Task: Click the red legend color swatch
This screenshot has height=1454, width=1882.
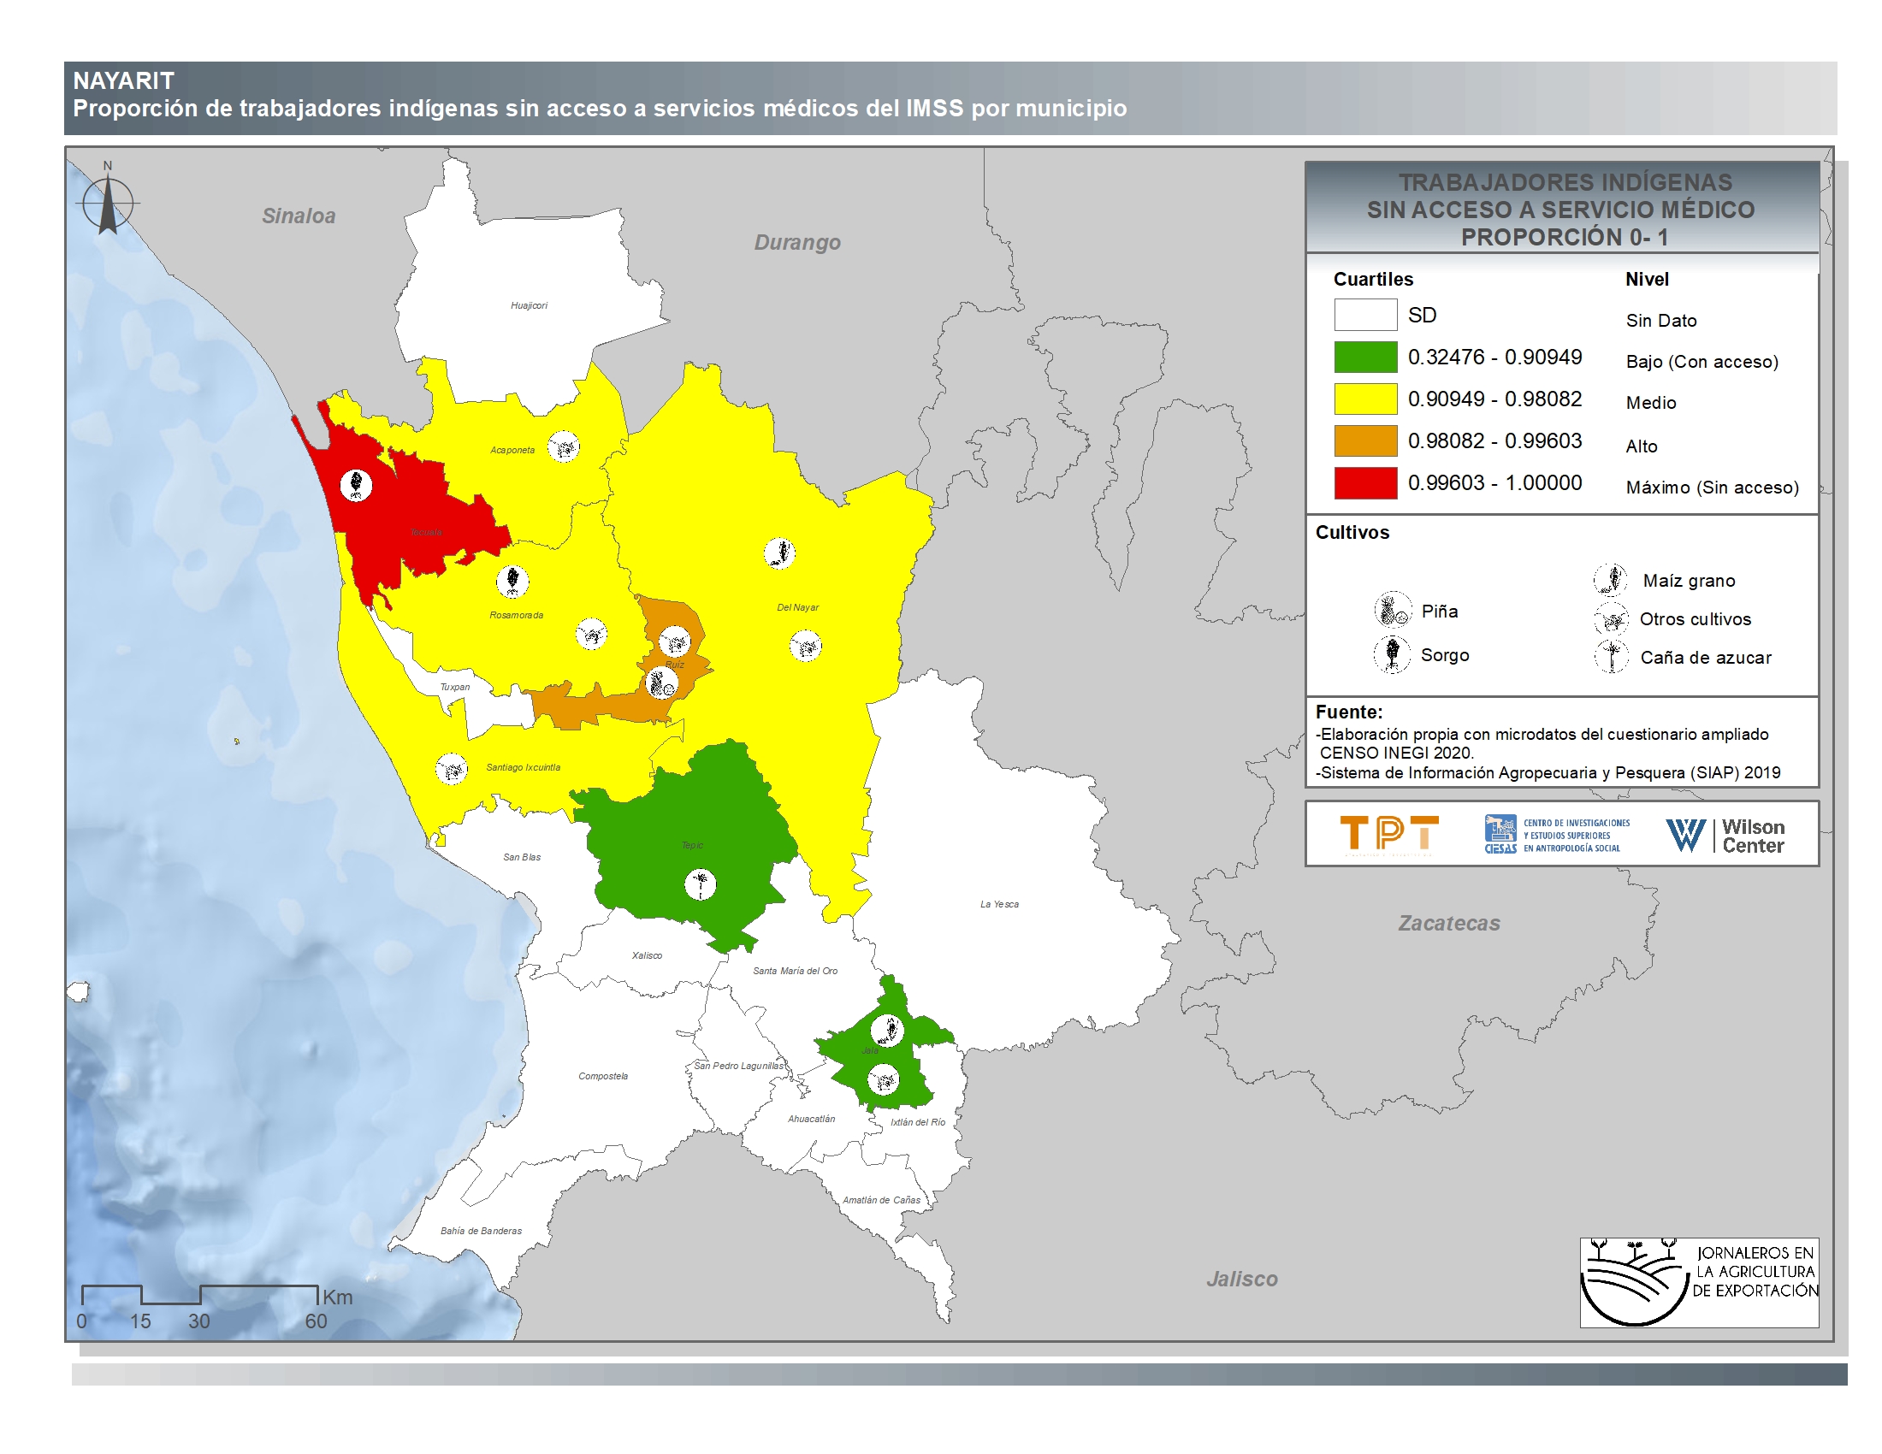Action: coord(1365,482)
